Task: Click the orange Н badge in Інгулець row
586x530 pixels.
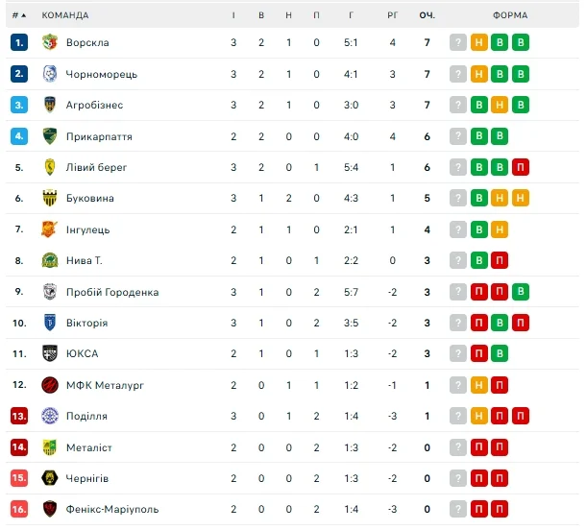Action: (x=500, y=229)
